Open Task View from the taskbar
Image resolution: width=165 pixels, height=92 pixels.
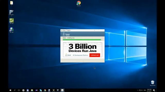click(x=19, y=90)
